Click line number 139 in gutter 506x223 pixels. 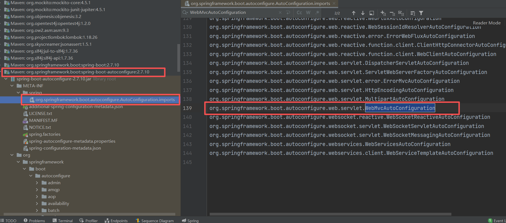pyautogui.click(x=187, y=108)
